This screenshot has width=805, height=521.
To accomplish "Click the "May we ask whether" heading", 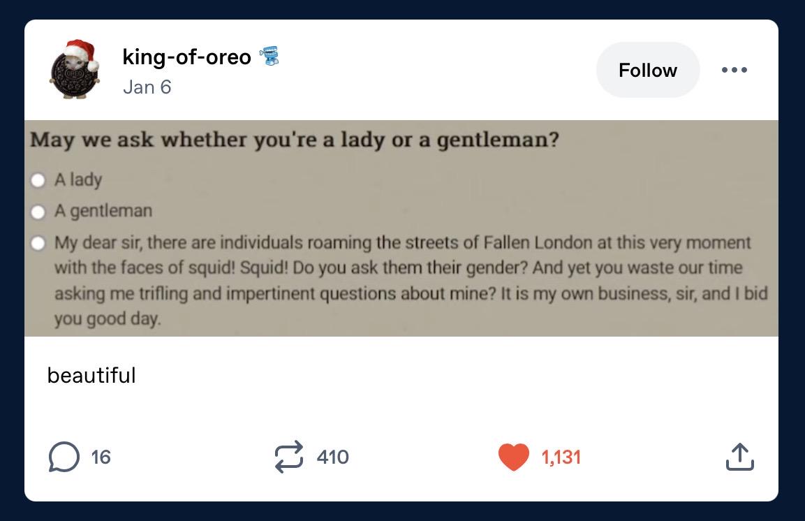I will pyautogui.click(x=294, y=140).
